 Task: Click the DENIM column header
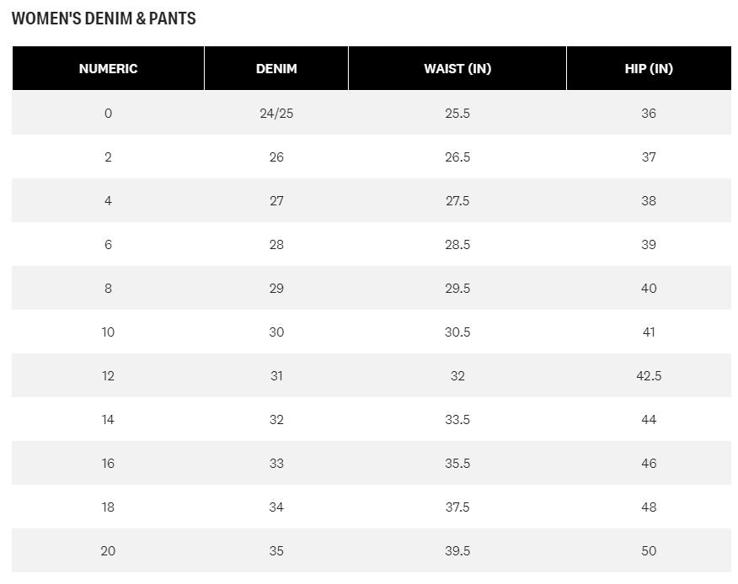276,69
